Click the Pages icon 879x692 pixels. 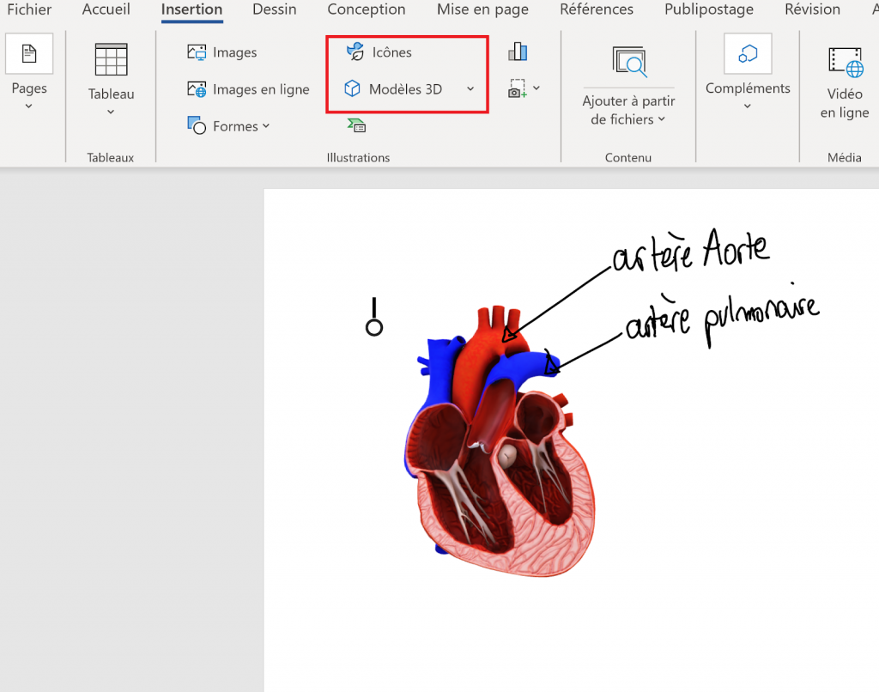(x=29, y=54)
